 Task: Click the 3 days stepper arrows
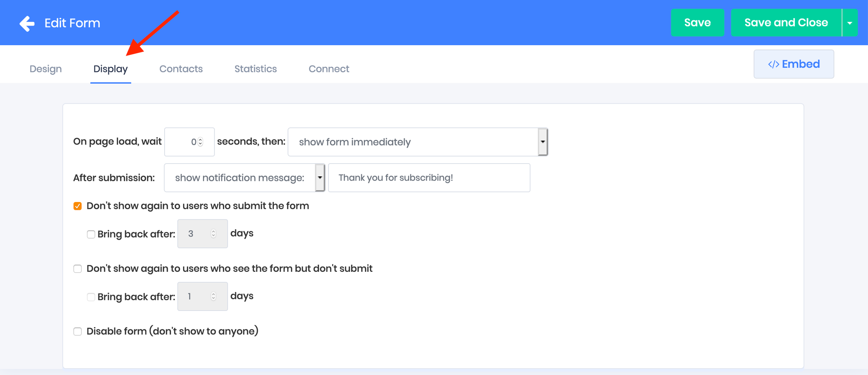213,234
